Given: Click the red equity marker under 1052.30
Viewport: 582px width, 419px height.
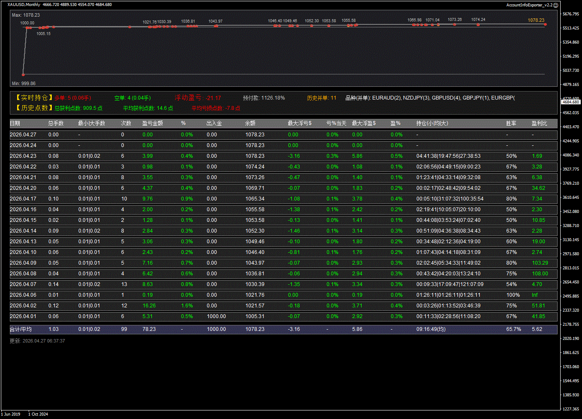Looking at the screenshot, I should [x=312, y=26].
